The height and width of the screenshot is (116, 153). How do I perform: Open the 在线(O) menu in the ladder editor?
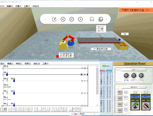click(x=37, y=63)
